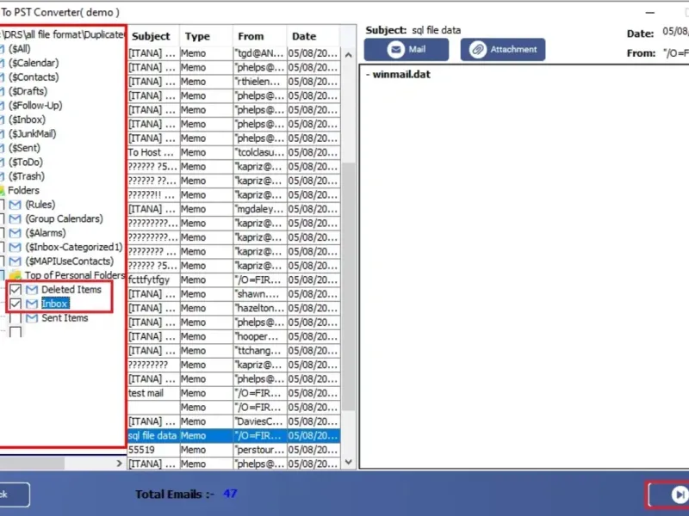Click the sender cell starting with rthielen

coord(260,82)
